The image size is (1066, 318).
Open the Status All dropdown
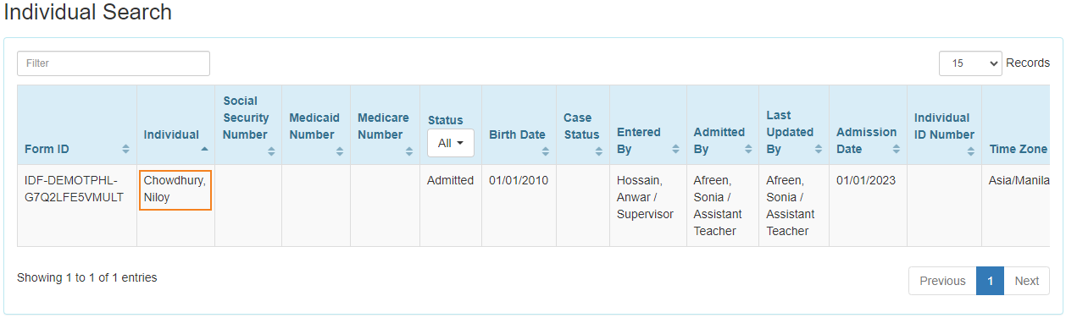451,143
